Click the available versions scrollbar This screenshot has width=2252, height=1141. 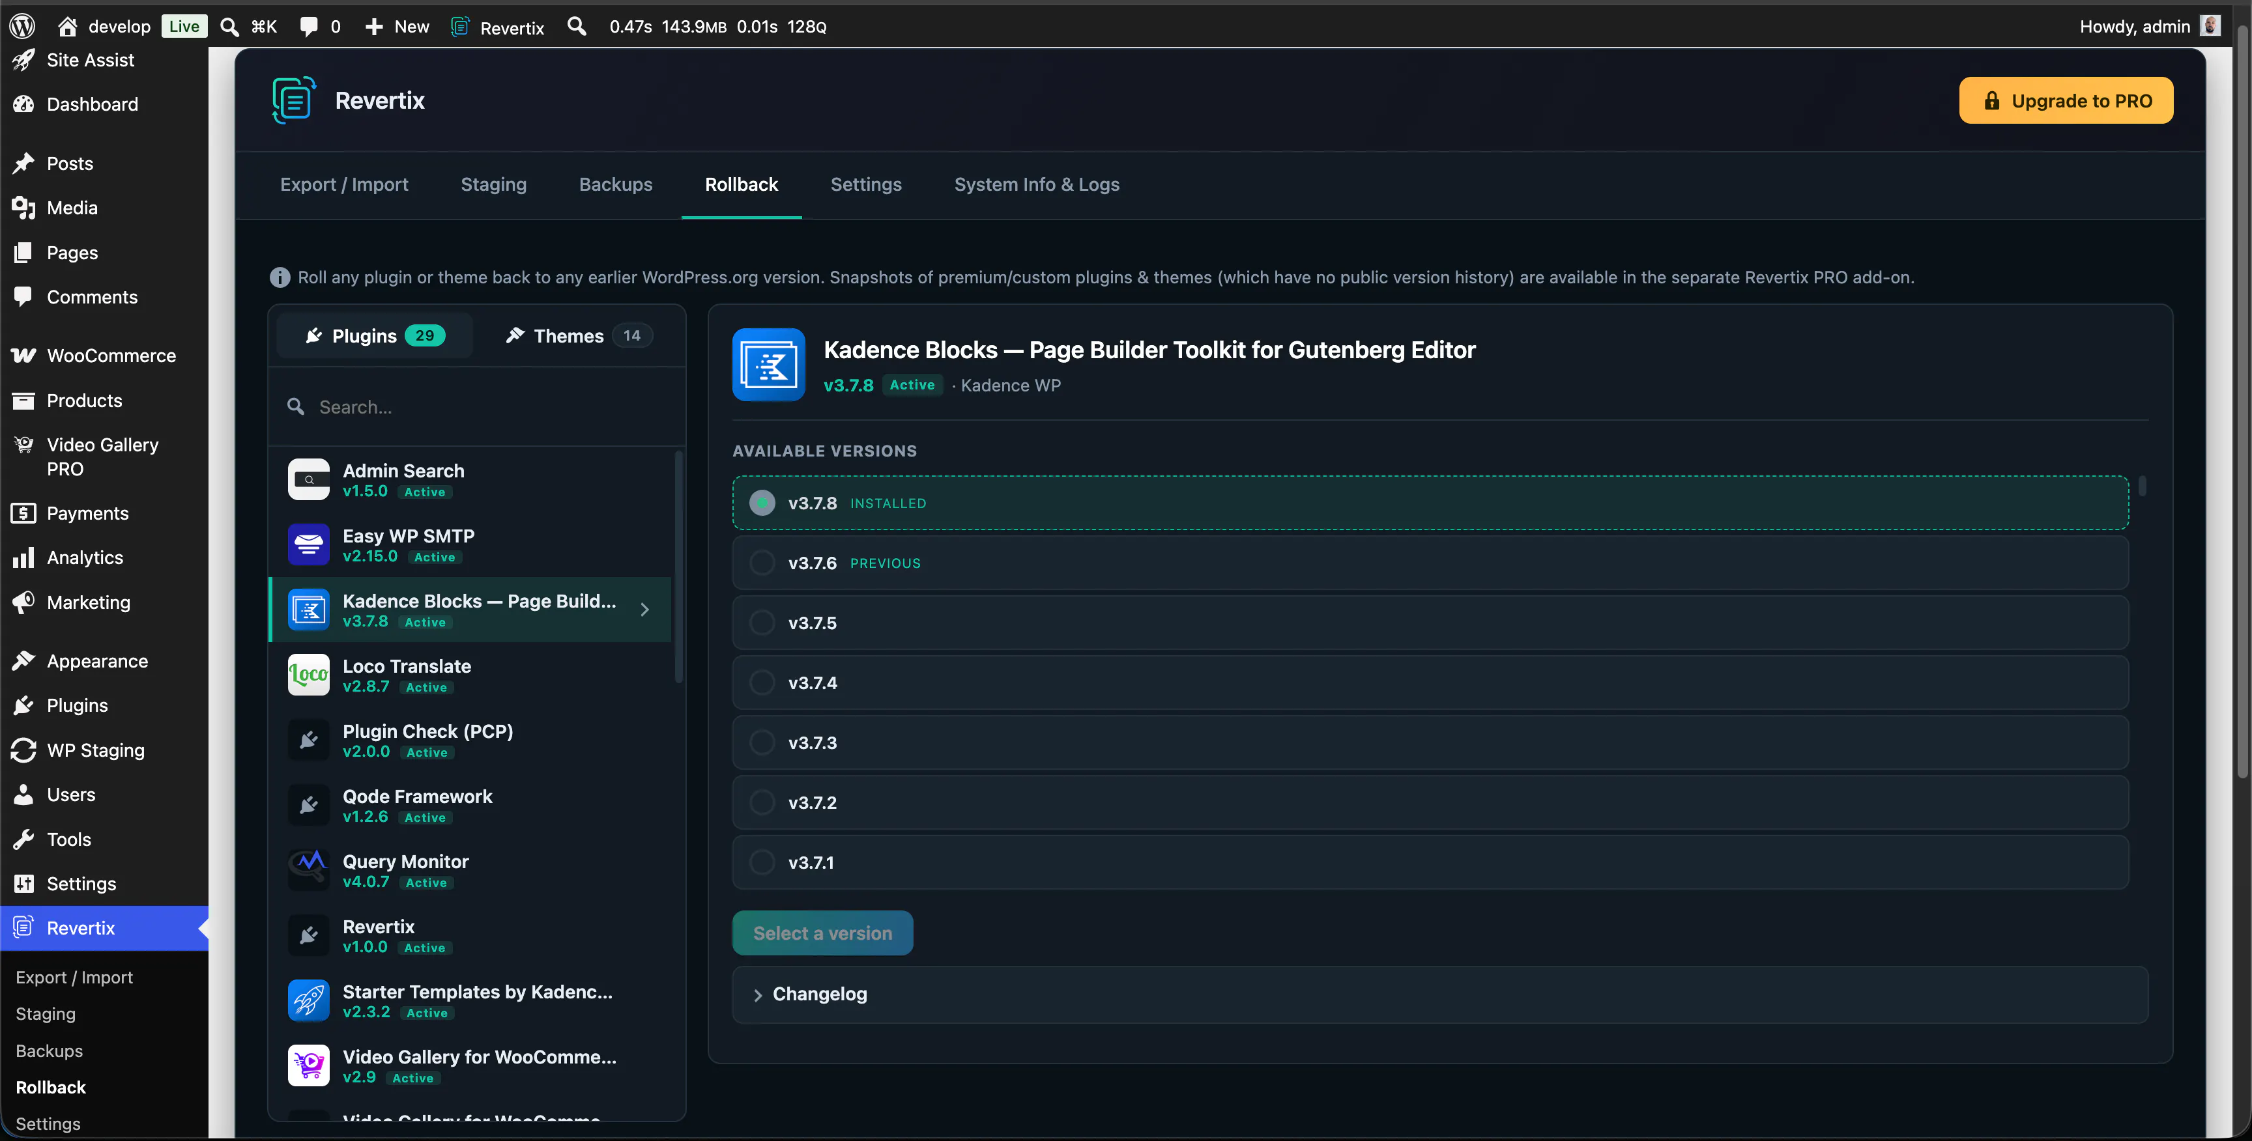(x=2143, y=486)
